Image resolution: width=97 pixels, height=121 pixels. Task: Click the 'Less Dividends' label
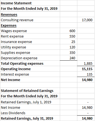(x=13, y=113)
